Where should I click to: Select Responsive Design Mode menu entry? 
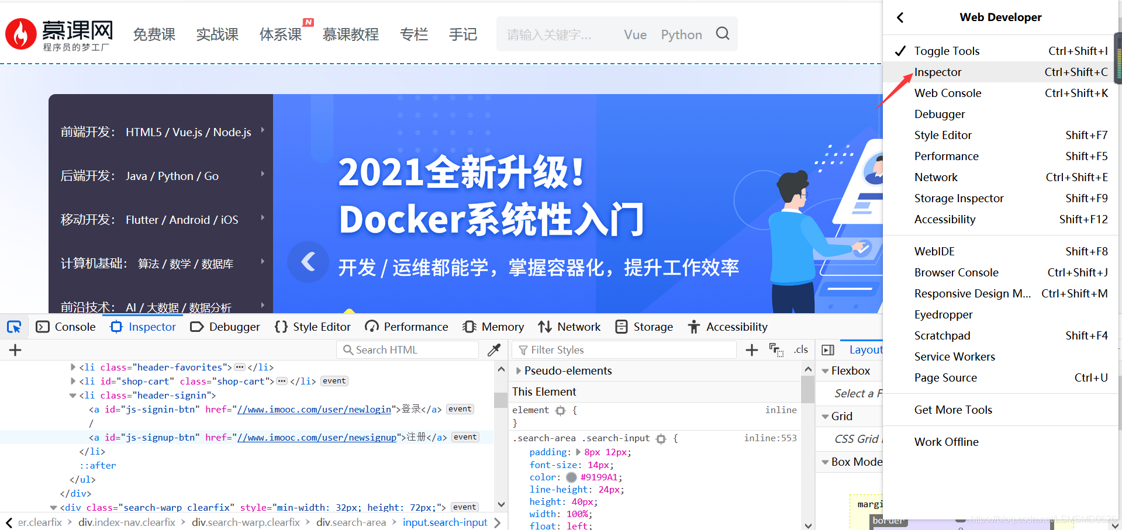coord(1000,293)
